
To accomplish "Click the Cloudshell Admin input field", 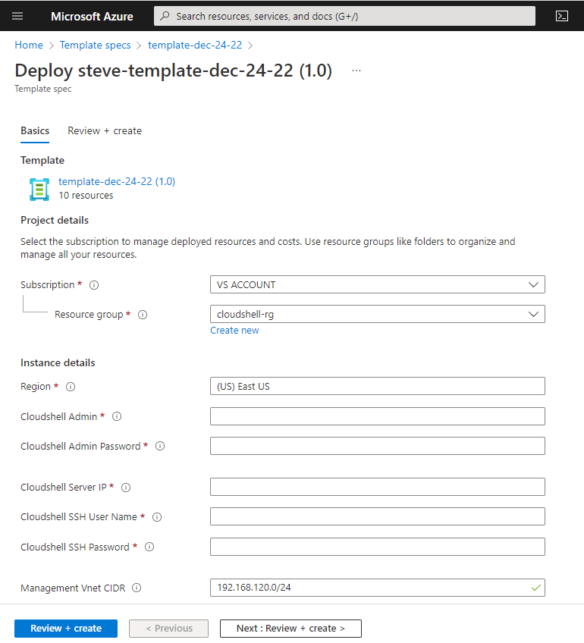I will pyautogui.click(x=377, y=416).
